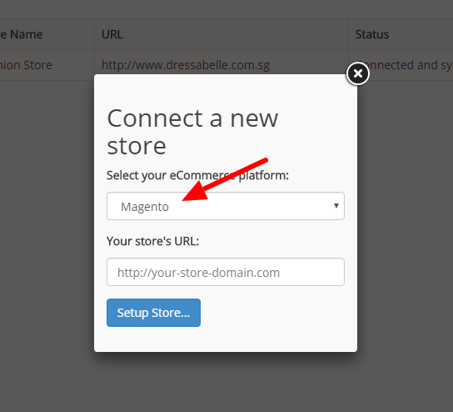This screenshot has width=453, height=412.
Task: Click the 'Select your eCommerce platform' label
Action: (x=197, y=175)
